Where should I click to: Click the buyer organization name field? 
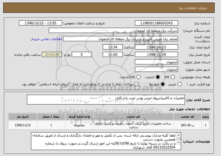[113, 31]
